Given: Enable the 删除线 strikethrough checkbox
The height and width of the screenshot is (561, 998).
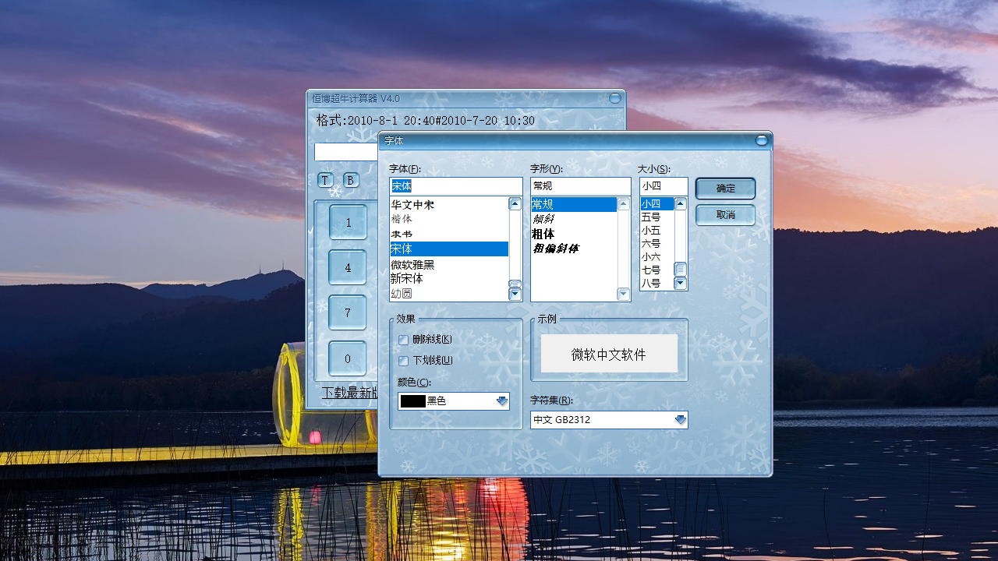Looking at the screenshot, I should (403, 340).
